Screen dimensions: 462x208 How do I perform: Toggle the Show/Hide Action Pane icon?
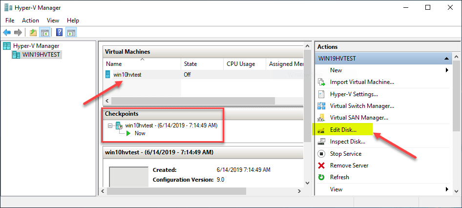point(71,32)
